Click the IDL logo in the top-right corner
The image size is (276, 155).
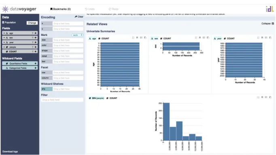click(270, 9)
